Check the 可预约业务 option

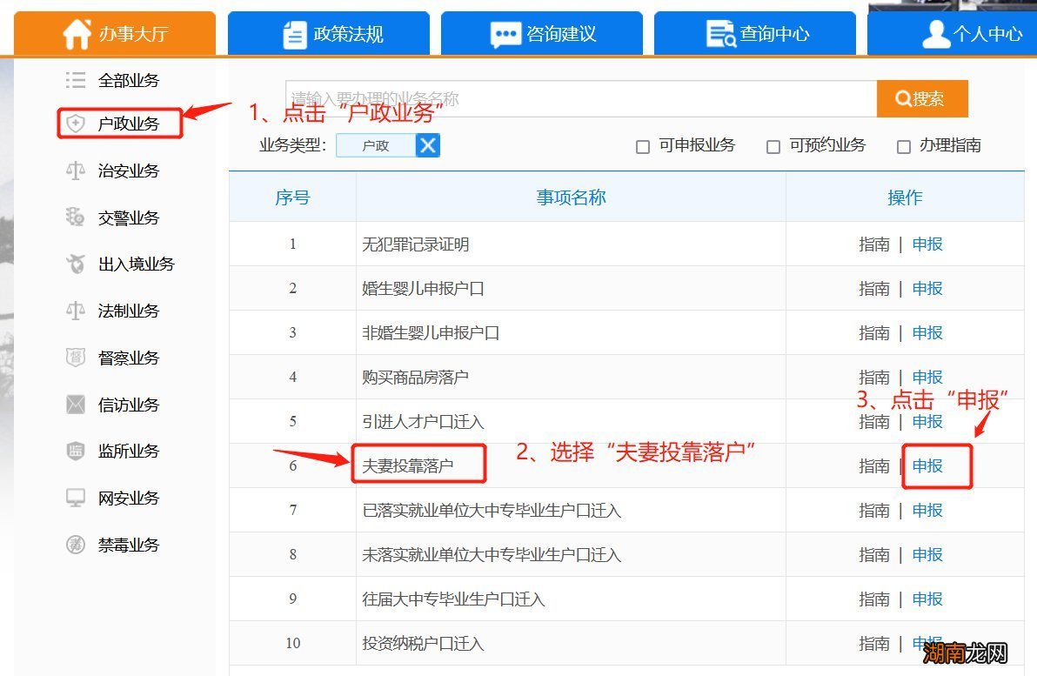tap(773, 145)
